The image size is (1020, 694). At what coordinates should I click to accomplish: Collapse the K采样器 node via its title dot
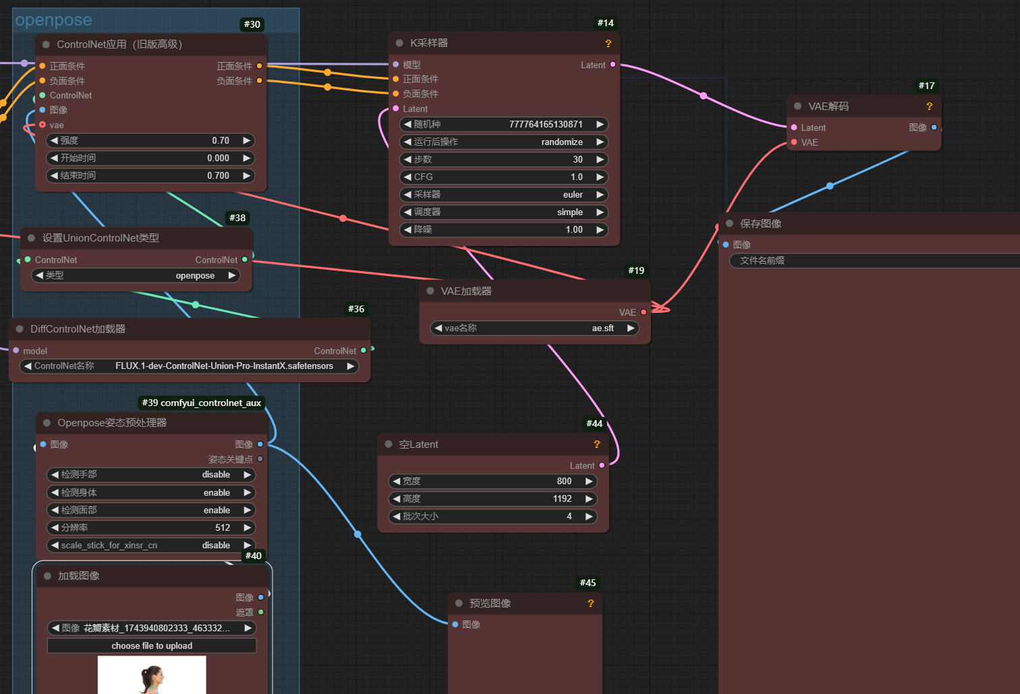(399, 43)
